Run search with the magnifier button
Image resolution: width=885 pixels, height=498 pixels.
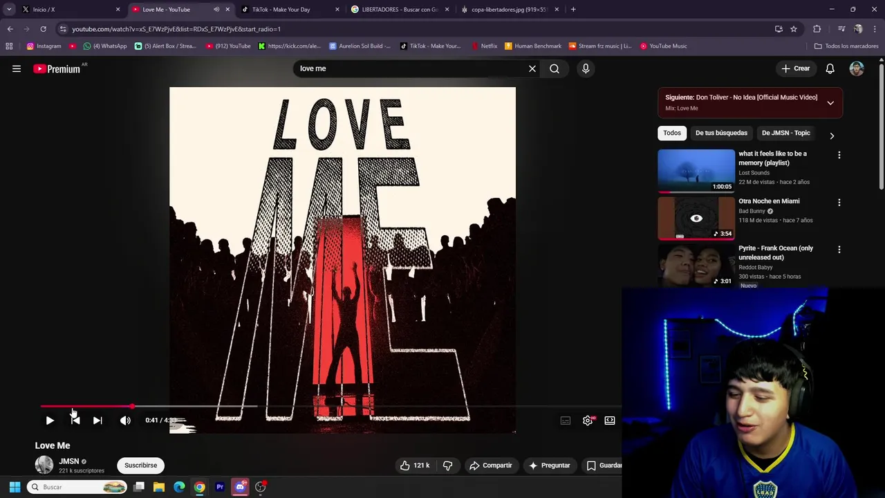click(555, 68)
